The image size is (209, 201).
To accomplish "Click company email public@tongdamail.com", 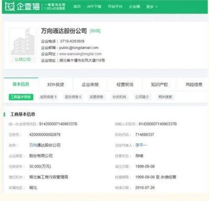I will [x=79, y=48].
